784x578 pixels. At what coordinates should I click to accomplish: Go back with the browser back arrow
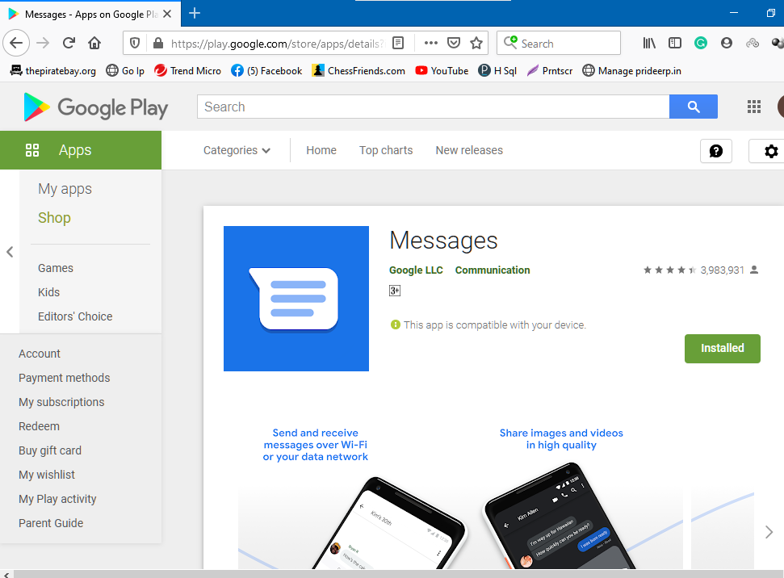[16, 43]
